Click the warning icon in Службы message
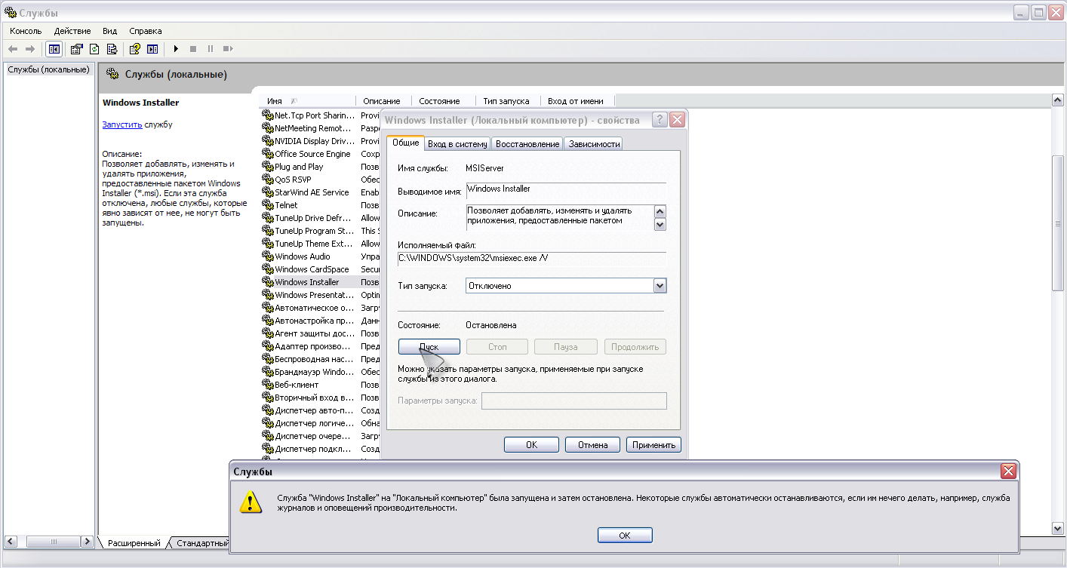Screen dimensions: 1067x568 [250, 502]
